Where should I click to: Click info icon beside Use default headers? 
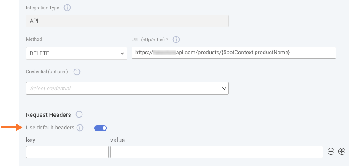(x=80, y=128)
